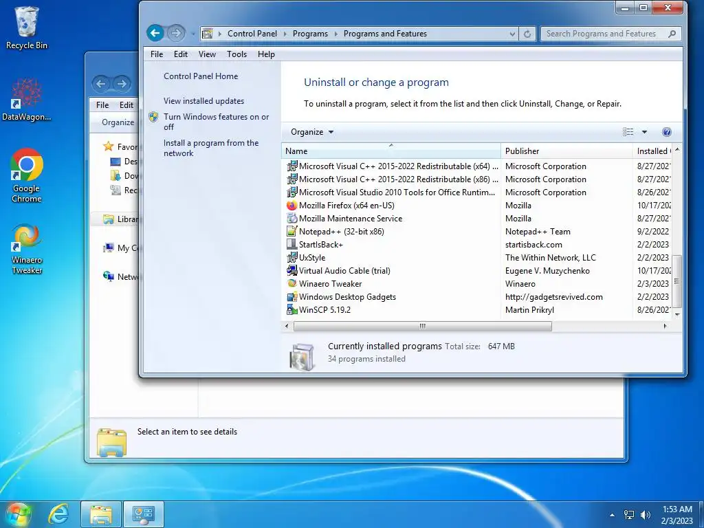Open the volume speaker tray icon
The image size is (704, 528).
coord(646,515)
